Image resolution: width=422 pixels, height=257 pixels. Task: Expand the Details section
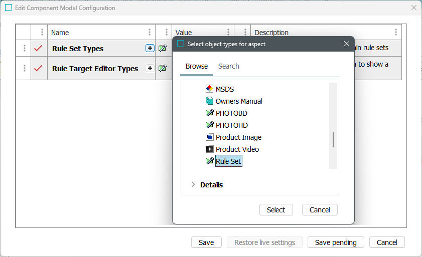pos(193,184)
